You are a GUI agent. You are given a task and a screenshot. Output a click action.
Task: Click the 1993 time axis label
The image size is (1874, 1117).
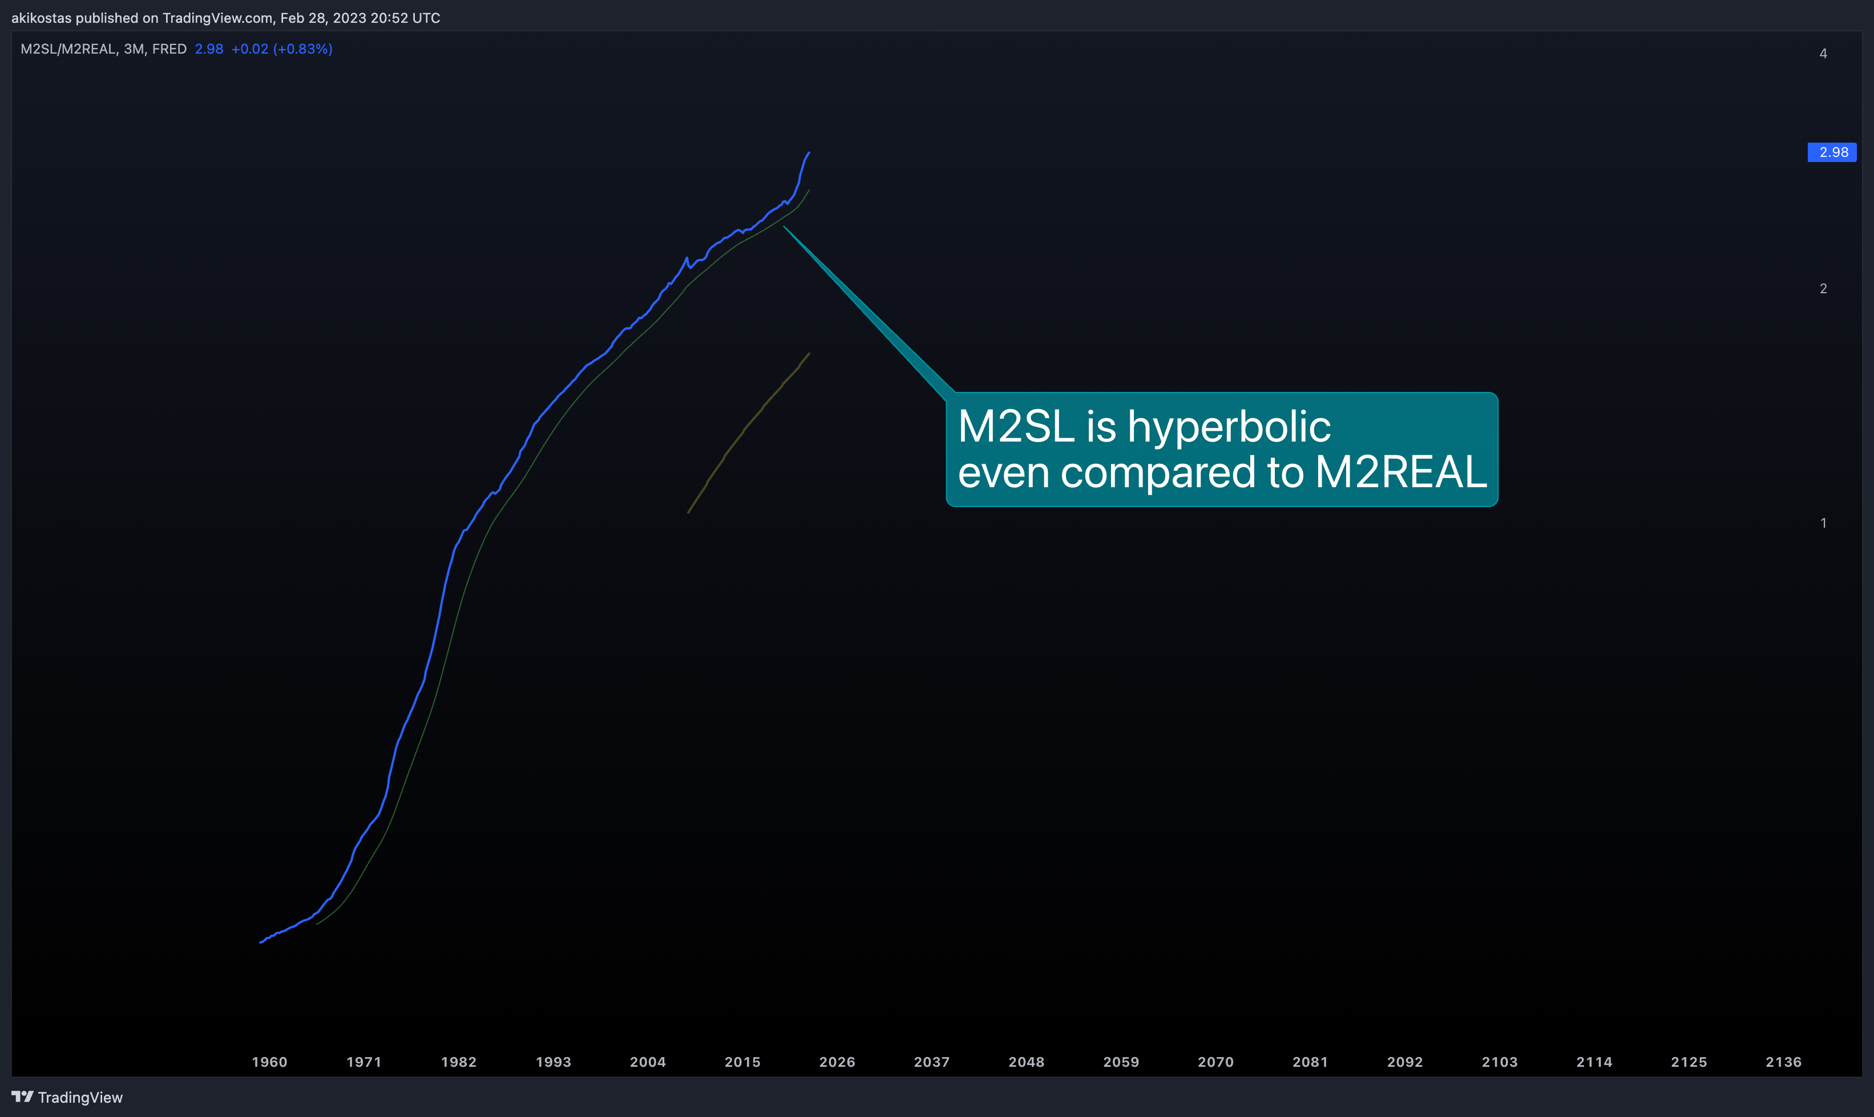554,1062
